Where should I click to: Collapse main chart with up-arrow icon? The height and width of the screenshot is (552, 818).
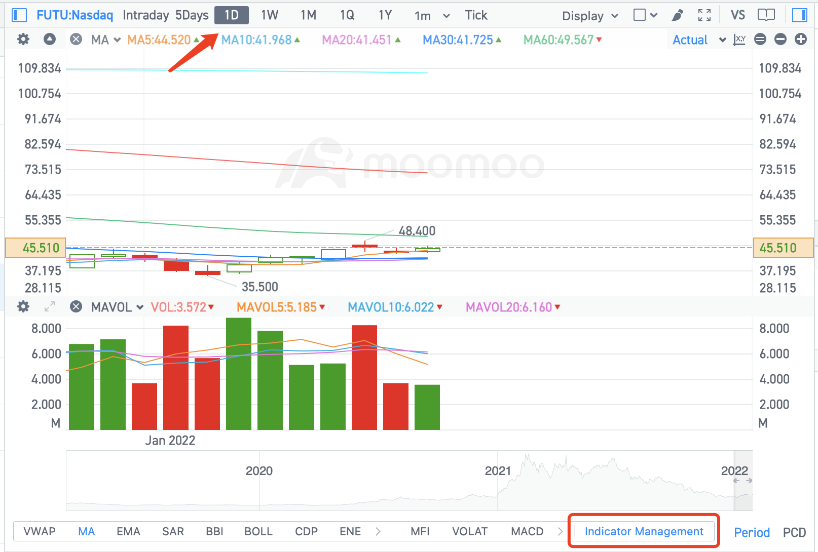click(50, 39)
